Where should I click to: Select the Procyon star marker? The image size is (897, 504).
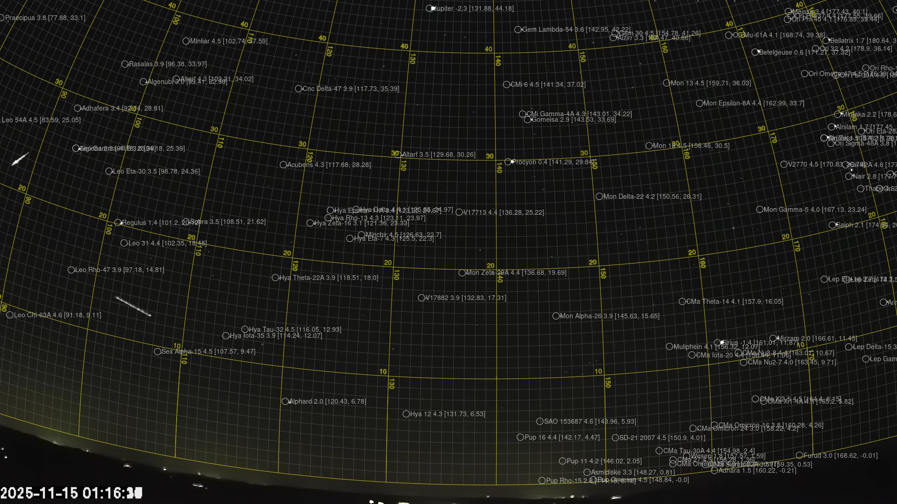[508, 162]
